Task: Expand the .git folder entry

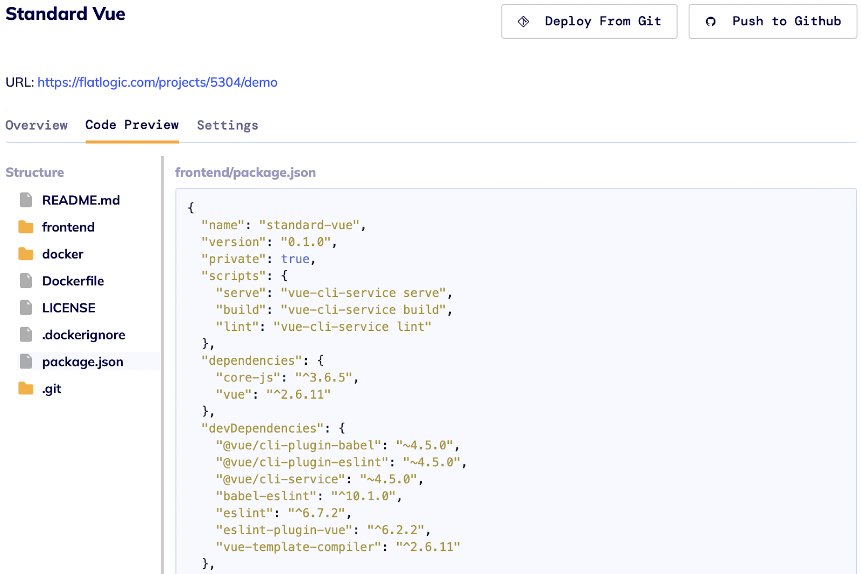Action: pos(52,388)
